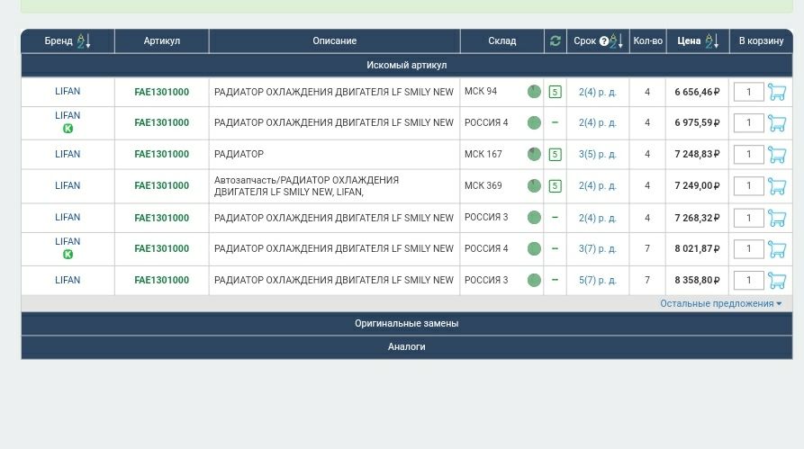Add the 7 248,83 ₽ offer to cart
The height and width of the screenshot is (449, 804).
pos(777,154)
